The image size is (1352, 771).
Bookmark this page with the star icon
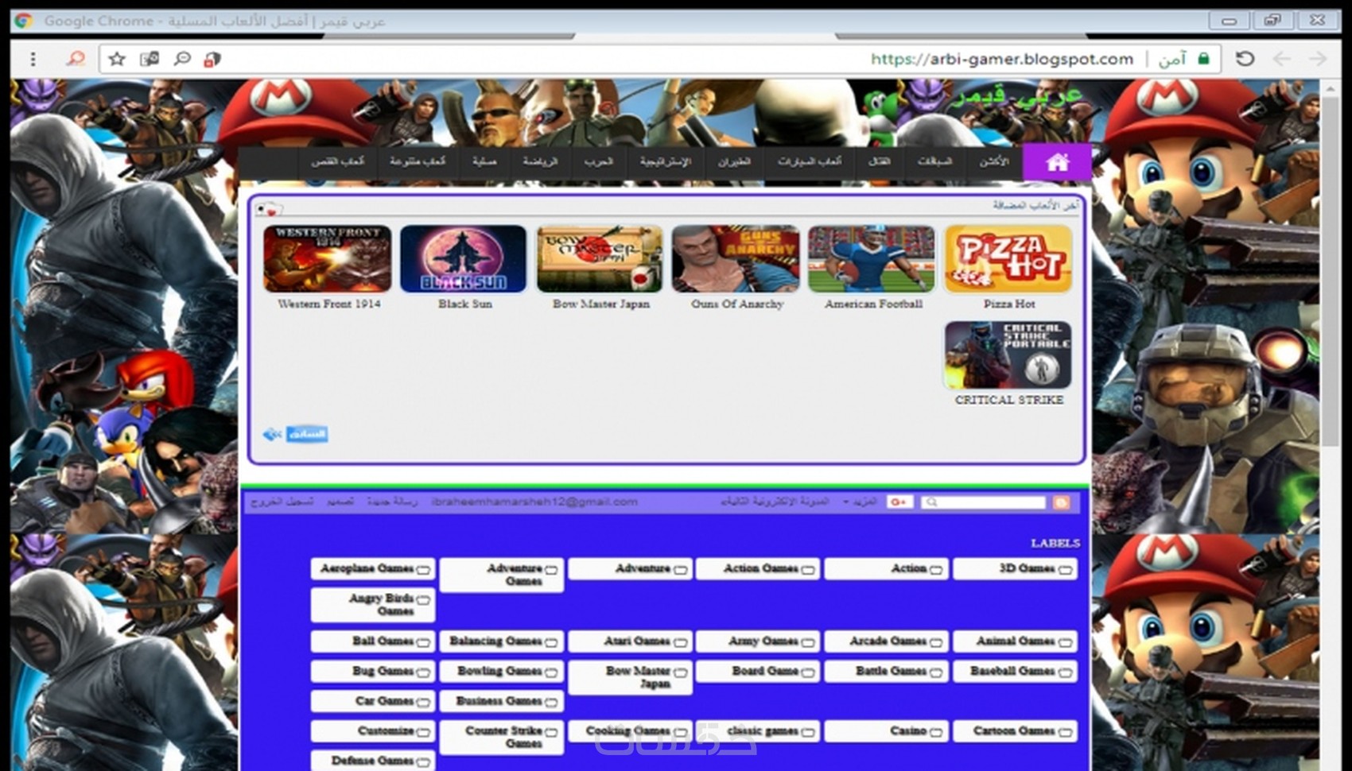click(117, 59)
